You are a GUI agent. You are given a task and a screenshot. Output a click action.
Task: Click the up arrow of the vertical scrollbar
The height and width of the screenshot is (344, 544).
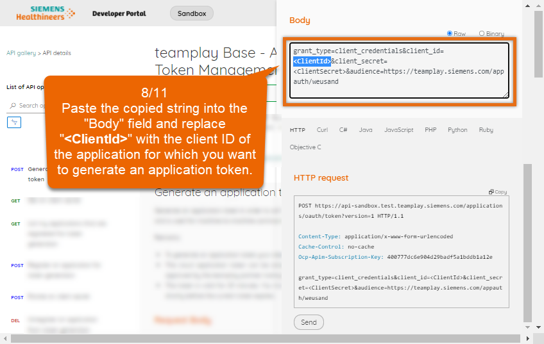(x=539, y=5)
